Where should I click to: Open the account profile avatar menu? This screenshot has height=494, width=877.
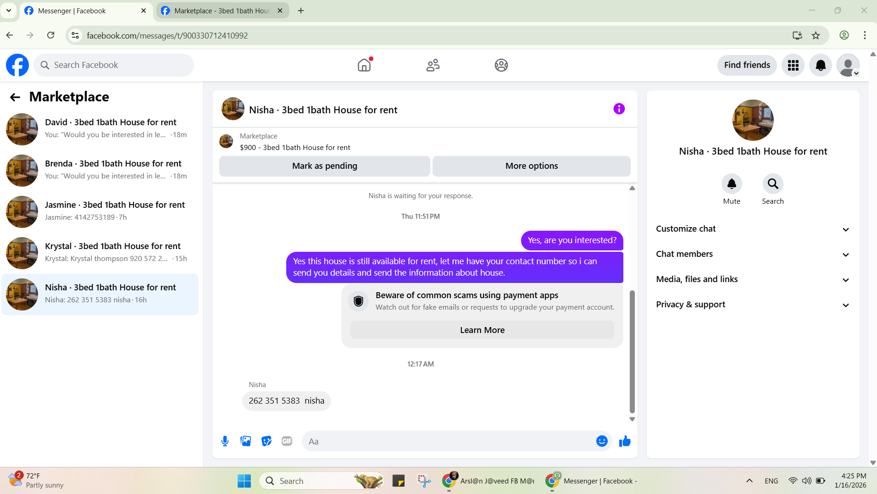pyautogui.click(x=848, y=65)
